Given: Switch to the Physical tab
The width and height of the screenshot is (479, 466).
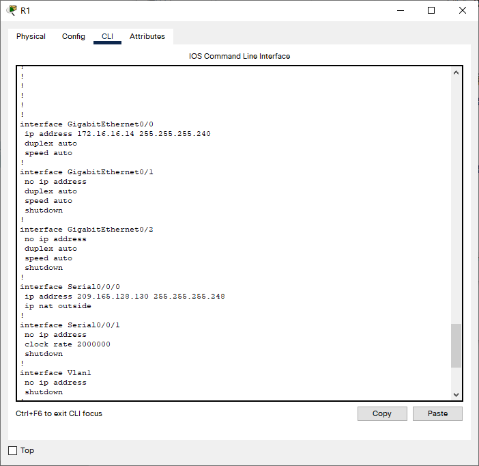Looking at the screenshot, I should 31,36.
